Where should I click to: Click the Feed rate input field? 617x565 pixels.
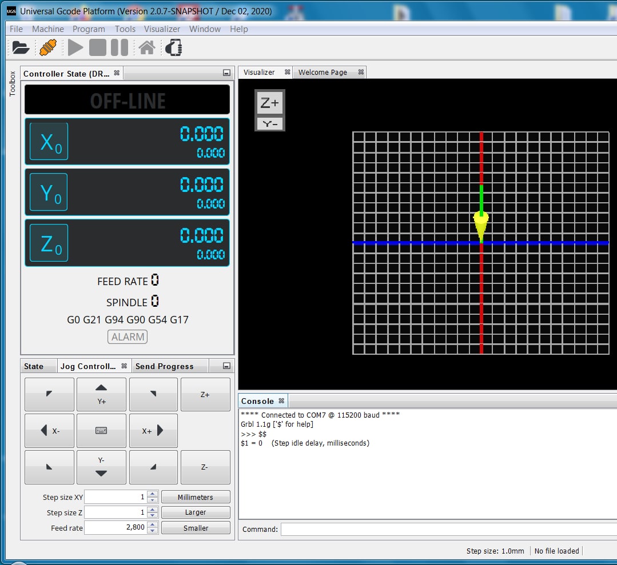tap(116, 527)
